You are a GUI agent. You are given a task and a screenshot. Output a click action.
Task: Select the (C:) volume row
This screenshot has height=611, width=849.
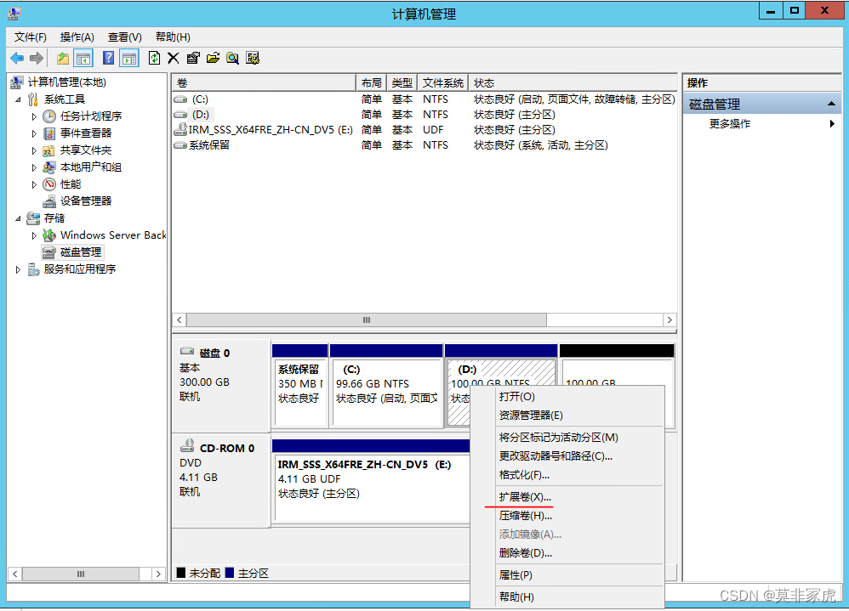pos(424,99)
